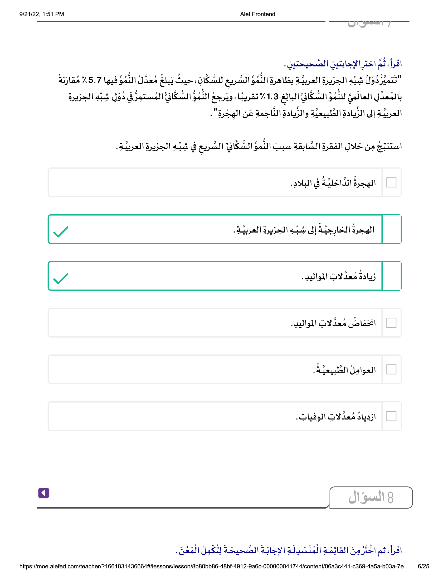Click green checkmark on "الهجرة الخارجيّة" answer
Image resolution: width=448 pixels, height=580 pixels.
(x=61, y=231)
